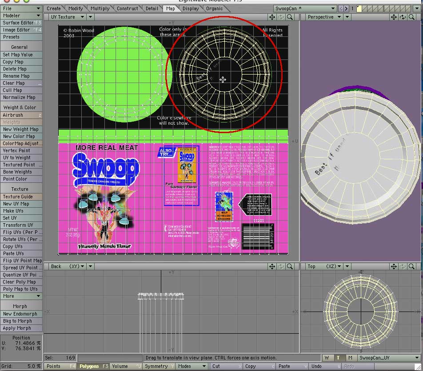Open the Modeler dropdown menu
Screen dimensions: 423x371
(x=21, y=16)
